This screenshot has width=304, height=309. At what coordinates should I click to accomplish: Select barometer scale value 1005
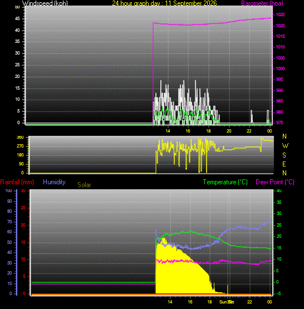point(280,58)
